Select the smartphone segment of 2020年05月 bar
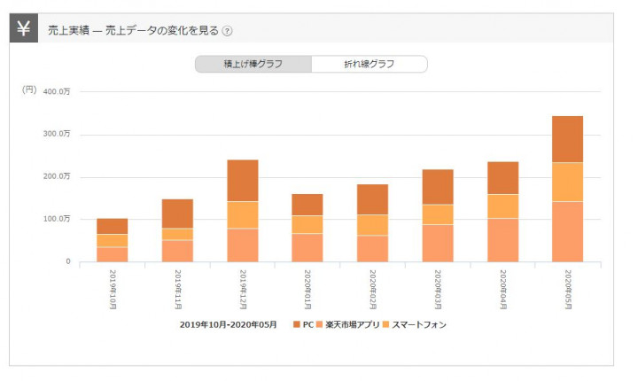 568,182
